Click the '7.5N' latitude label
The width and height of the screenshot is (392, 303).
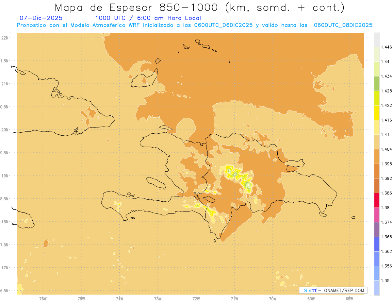(x=5, y=245)
